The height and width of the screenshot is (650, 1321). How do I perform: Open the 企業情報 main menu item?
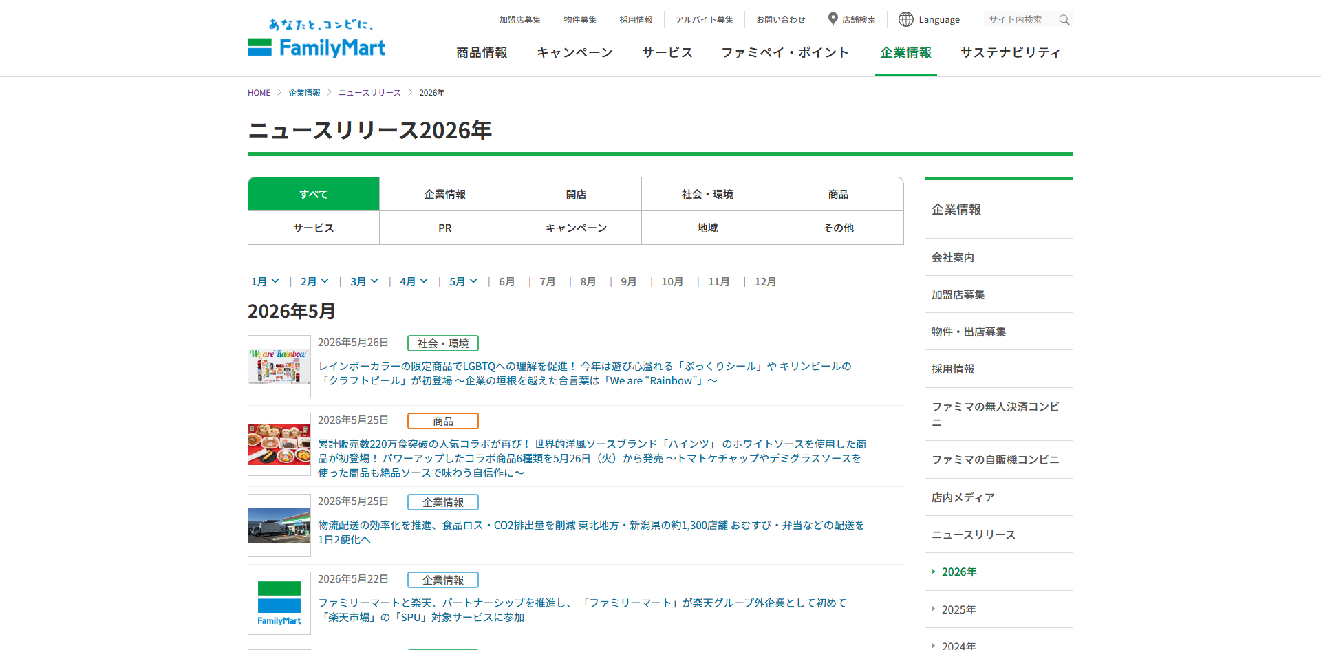906,53
